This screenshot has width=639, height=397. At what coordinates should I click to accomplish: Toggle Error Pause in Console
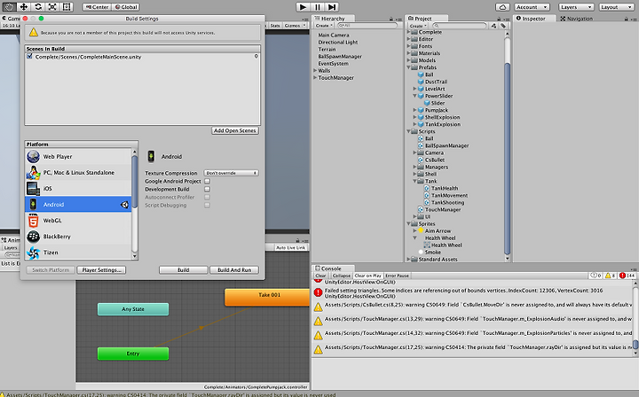point(397,276)
